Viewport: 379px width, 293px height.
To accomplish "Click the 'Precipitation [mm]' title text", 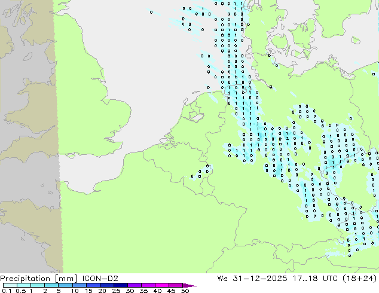I will click(38, 279).
